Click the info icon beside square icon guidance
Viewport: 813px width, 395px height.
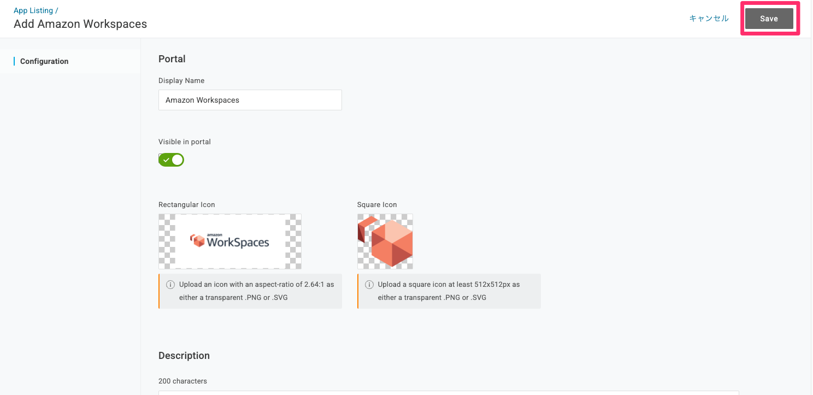pos(369,285)
